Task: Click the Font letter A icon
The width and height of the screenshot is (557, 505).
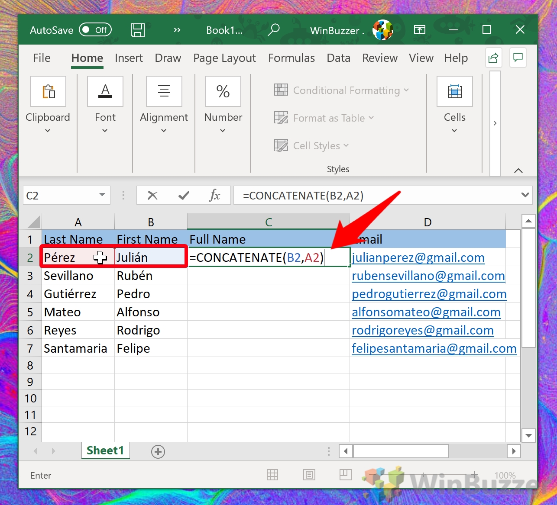Action: (105, 91)
